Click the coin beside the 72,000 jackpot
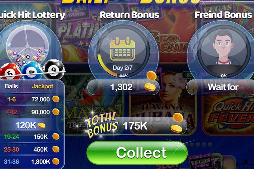Image resolution: width=254 pixels, height=169 pixels. [56, 99]
